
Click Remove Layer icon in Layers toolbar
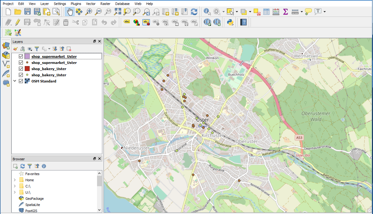tap(69, 49)
